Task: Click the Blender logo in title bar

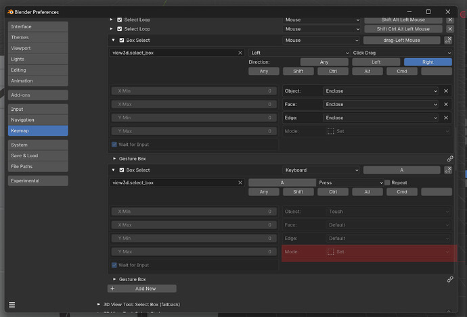Action: click(x=10, y=12)
